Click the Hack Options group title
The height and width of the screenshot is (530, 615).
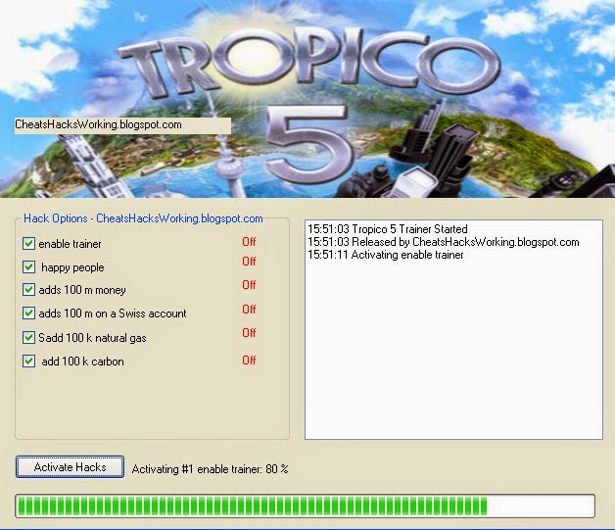tap(143, 218)
